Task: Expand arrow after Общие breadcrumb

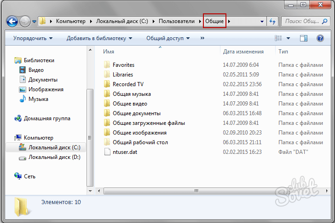Action: coord(229,21)
